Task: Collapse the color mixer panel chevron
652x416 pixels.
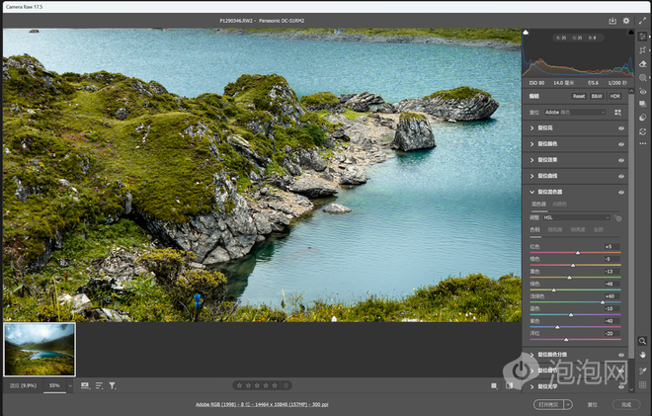Action: click(532, 192)
